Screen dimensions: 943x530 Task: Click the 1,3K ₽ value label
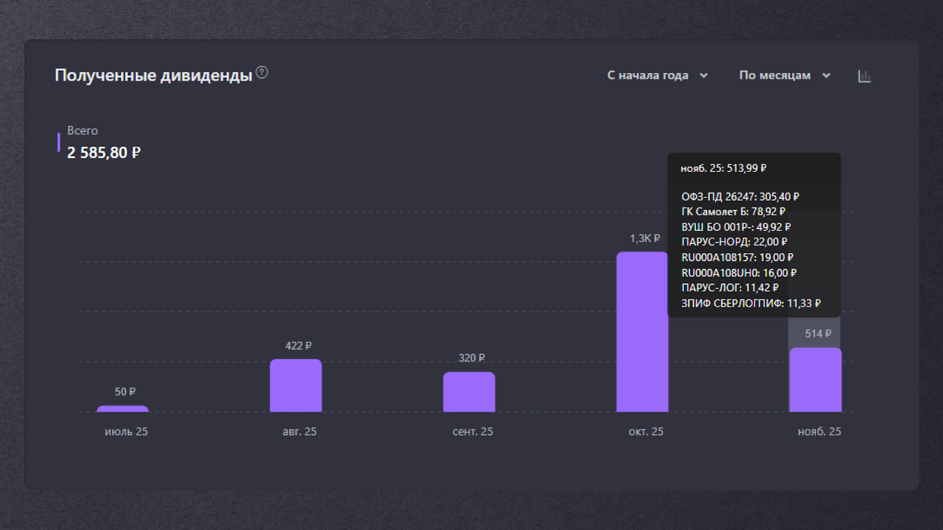(x=645, y=238)
